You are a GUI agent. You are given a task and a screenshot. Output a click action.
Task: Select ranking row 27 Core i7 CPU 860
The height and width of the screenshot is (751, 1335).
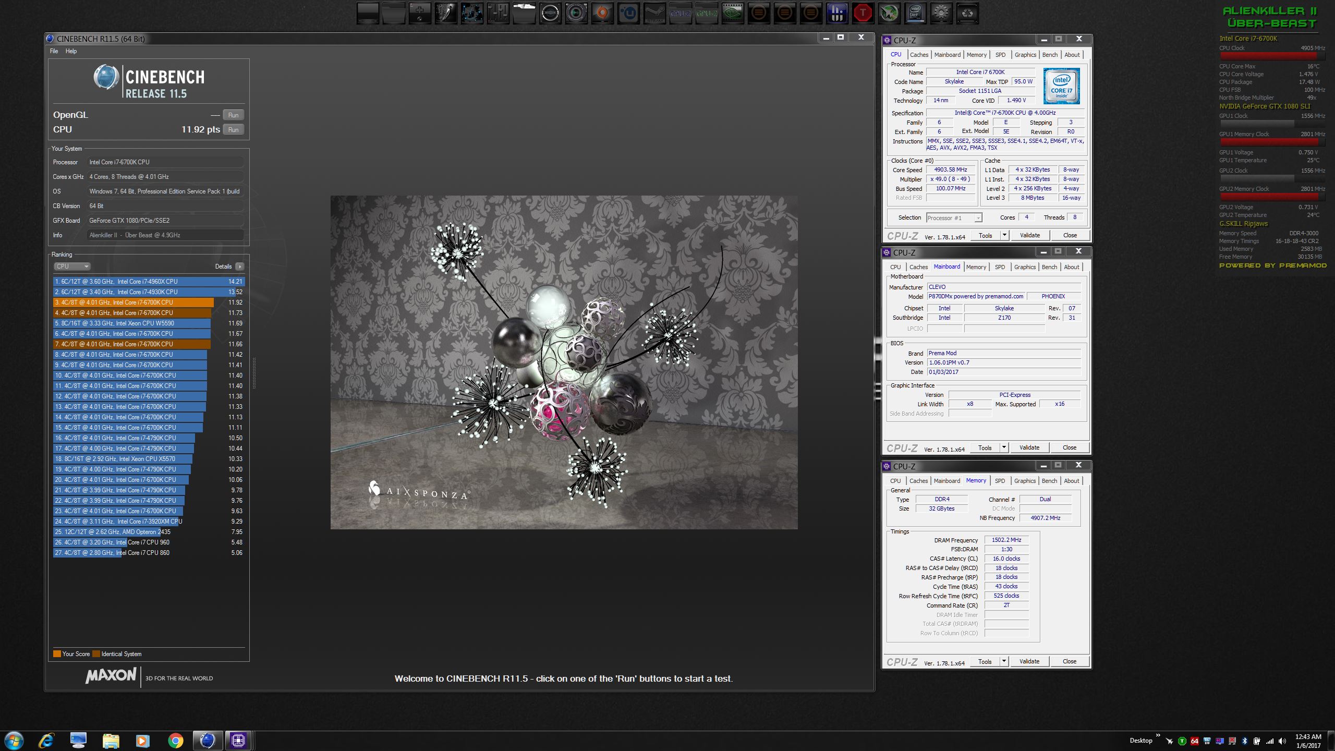pyautogui.click(x=149, y=553)
